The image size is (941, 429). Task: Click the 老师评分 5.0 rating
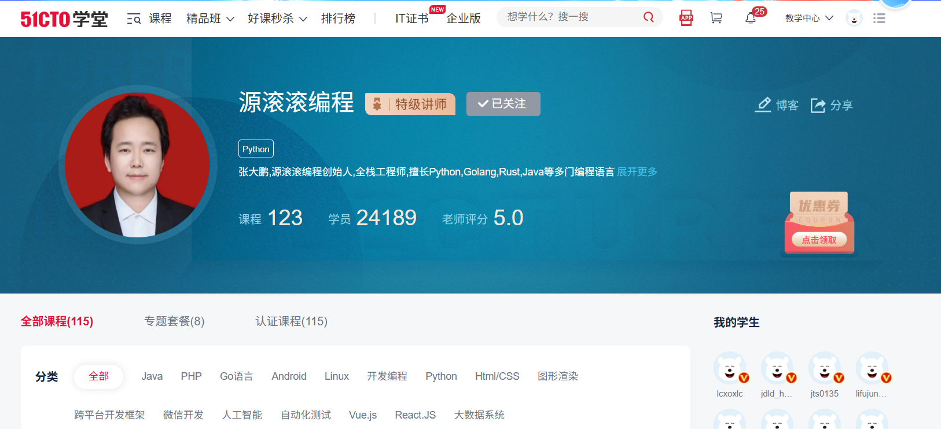tap(483, 218)
